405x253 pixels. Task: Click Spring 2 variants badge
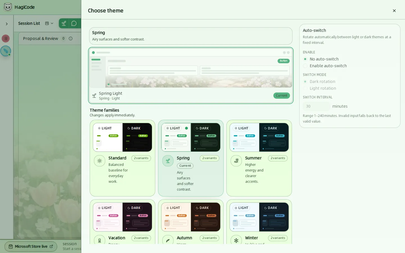(x=210, y=158)
